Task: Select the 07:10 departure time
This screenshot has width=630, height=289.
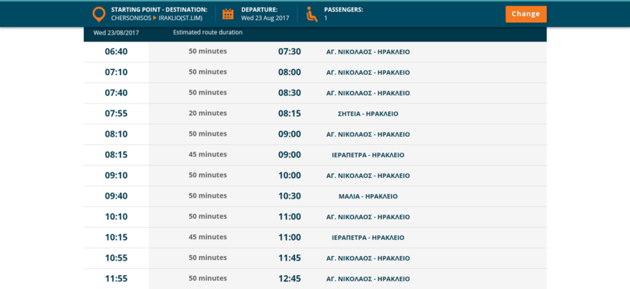Action: coord(116,73)
